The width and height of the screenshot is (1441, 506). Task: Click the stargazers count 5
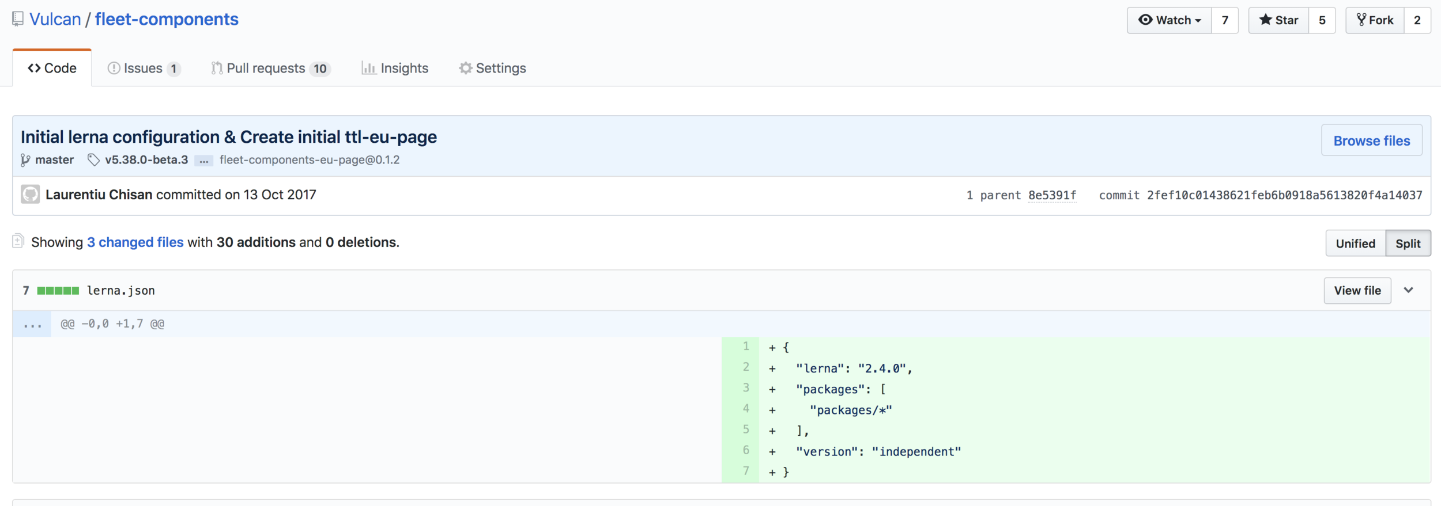click(1322, 20)
